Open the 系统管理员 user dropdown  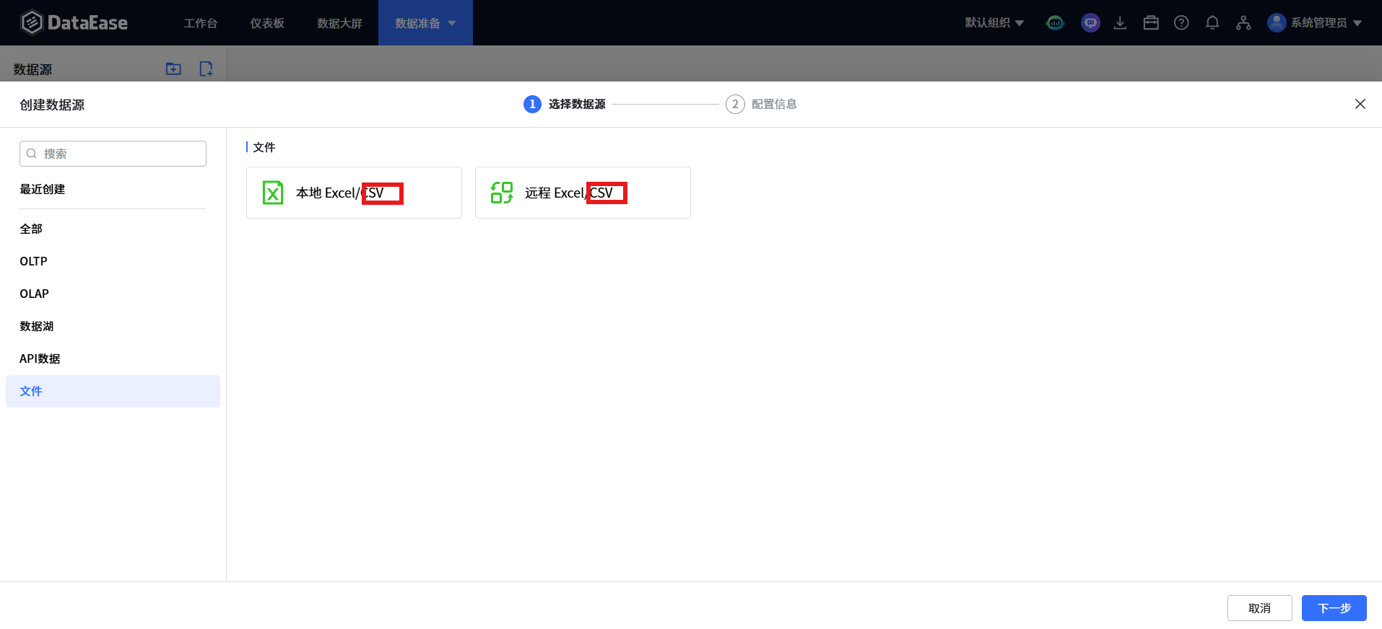click(x=1315, y=23)
